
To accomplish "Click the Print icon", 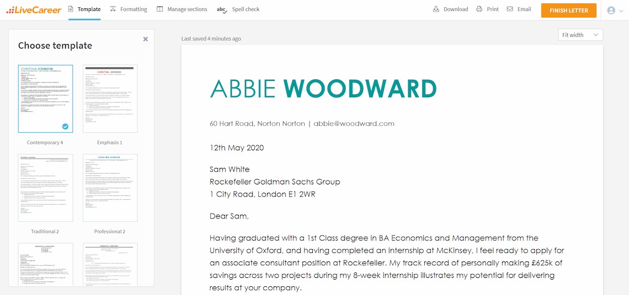I will (479, 9).
